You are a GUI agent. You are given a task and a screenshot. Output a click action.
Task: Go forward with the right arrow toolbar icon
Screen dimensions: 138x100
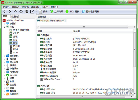coord(10,12)
